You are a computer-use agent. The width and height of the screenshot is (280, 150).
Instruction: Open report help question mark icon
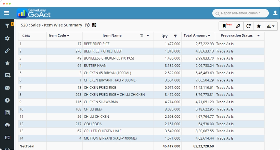(87, 25)
